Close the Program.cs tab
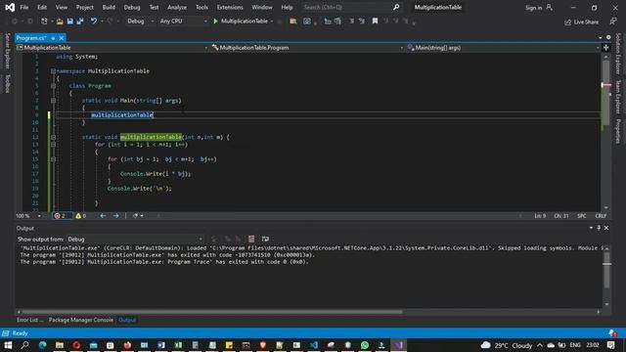This screenshot has height=352, width=626. 62,38
